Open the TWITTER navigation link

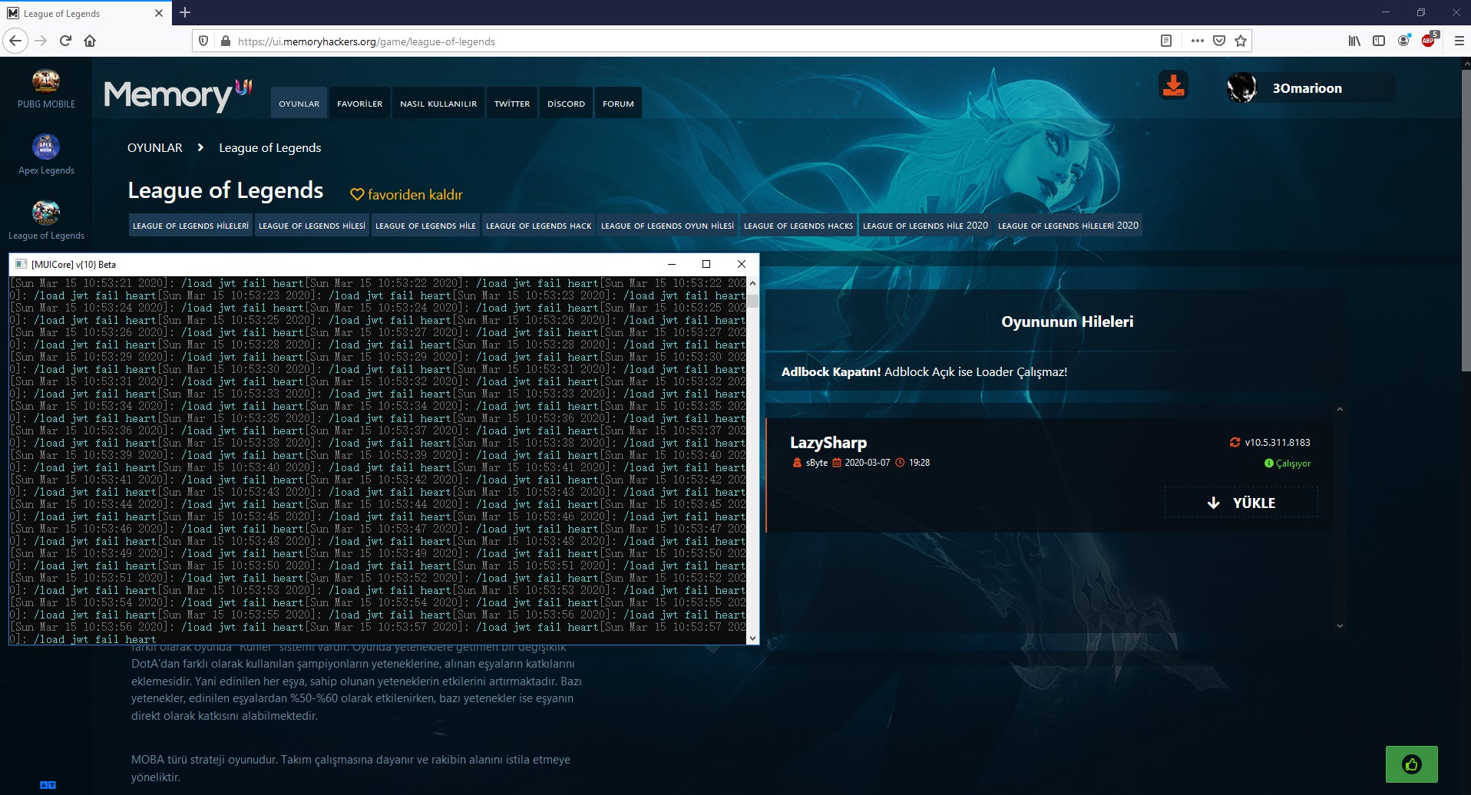click(512, 104)
